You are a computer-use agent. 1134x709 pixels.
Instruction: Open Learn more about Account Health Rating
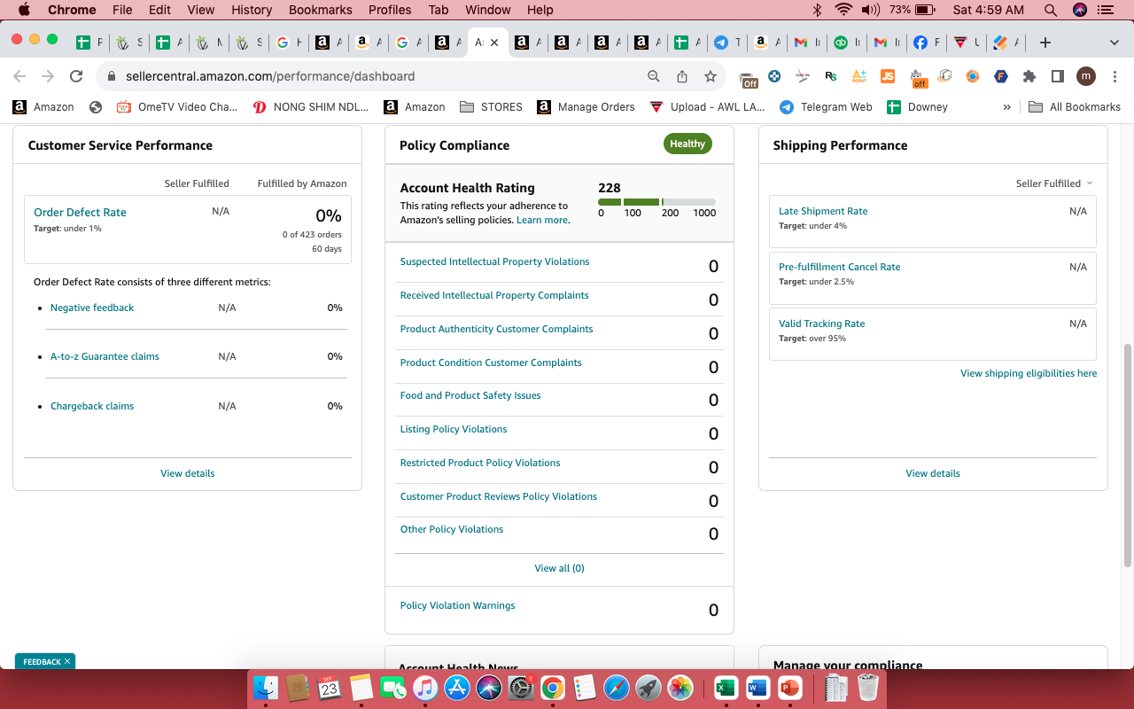pos(542,220)
